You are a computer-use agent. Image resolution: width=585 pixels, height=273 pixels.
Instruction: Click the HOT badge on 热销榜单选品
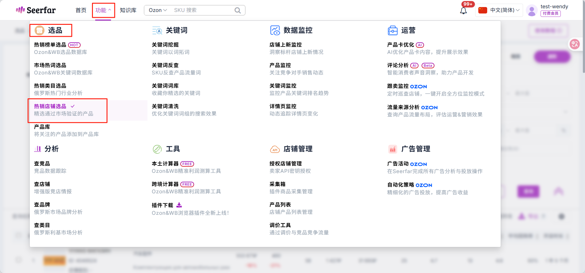pos(74,45)
